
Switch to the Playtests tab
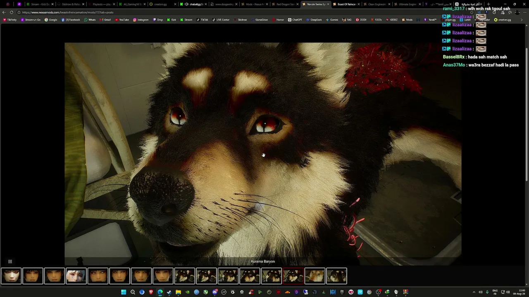(x=102, y=4)
